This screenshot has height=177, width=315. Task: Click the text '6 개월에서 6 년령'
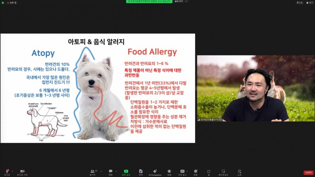[54, 91]
